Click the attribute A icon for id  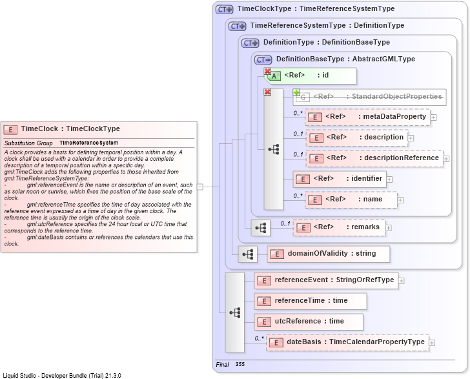point(274,76)
